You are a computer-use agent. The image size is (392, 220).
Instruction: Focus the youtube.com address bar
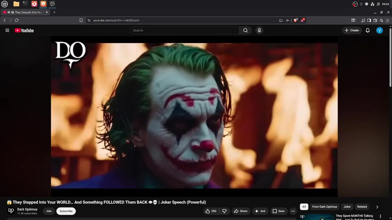point(184,20)
